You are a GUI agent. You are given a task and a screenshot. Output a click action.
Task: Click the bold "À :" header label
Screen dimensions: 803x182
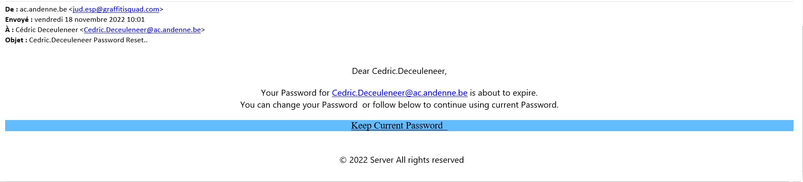click(x=9, y=30)
